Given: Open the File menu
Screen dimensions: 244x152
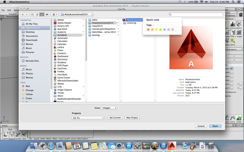Looking at the screenshot, I should click(3, 10).
